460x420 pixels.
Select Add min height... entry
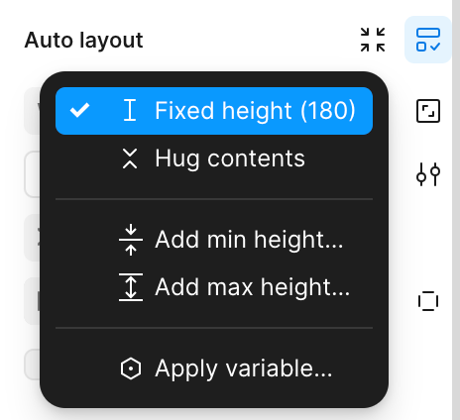(214, 240)
